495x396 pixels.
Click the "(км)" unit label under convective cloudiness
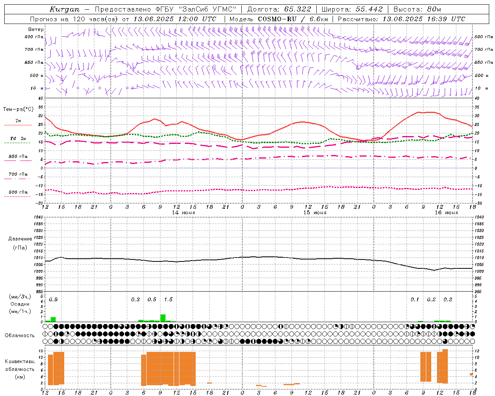tap(20, 377)
